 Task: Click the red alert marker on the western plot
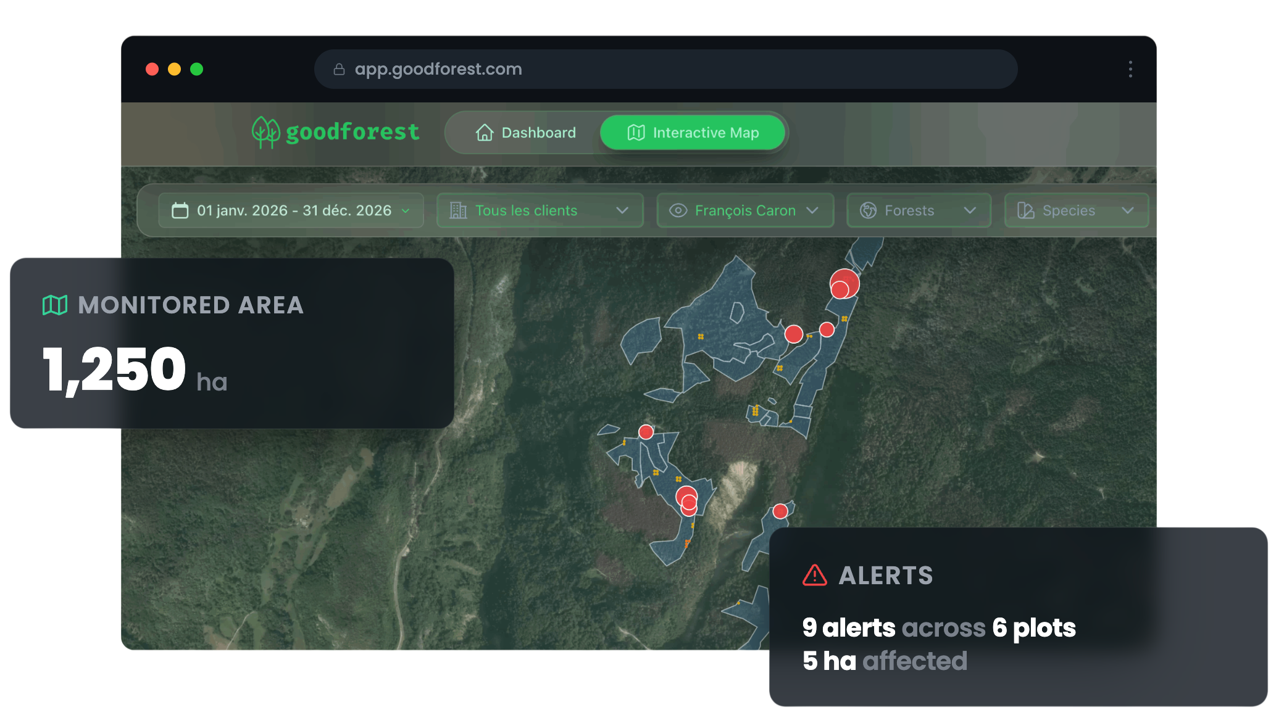[x=646, y=432]
